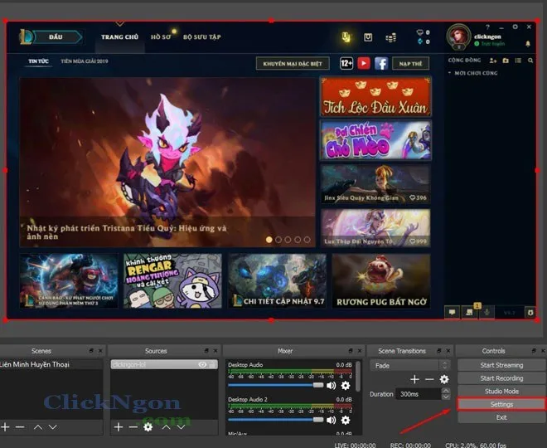The width and height of the screenshot is (547, 448).
Task: Add a new source with plus icon
Action: (x=119, y=426)
